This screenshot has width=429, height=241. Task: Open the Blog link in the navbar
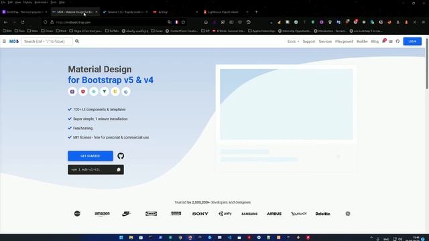(375, 42)
